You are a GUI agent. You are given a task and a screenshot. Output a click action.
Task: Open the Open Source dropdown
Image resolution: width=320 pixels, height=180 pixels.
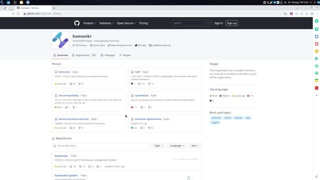(x=126, y=23)
